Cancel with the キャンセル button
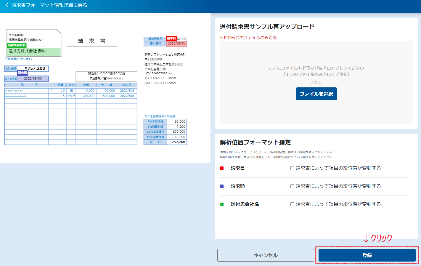The height and width of the screenshot is (266, 421). point(266,255)
